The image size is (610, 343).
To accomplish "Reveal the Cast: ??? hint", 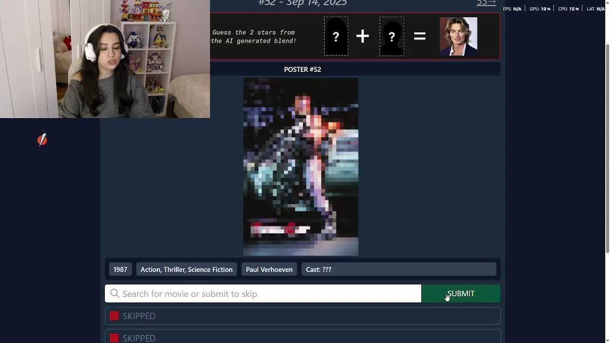I will point(399,270).
